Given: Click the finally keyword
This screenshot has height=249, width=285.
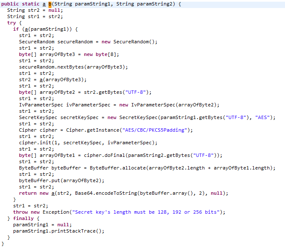Looking at the screenshot, I should coord(25,218).
